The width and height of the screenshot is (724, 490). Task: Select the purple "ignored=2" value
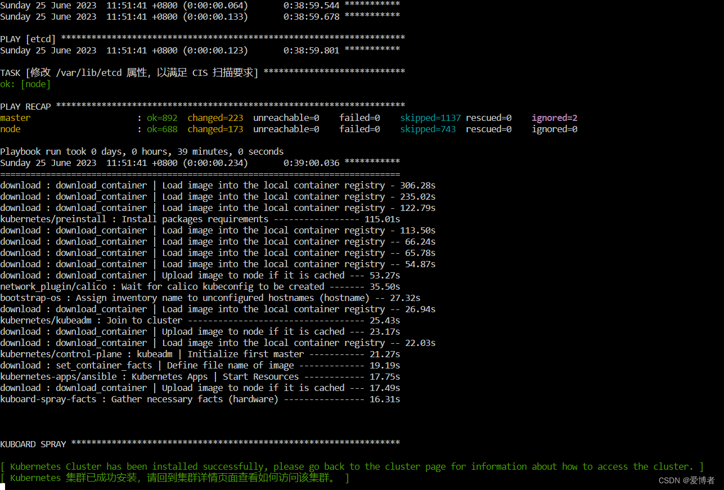coord(555,118)
